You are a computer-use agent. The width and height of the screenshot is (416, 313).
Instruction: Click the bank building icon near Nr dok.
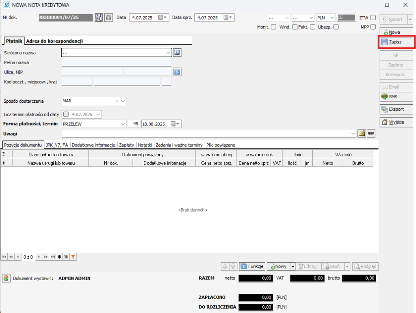click(108, 17)
